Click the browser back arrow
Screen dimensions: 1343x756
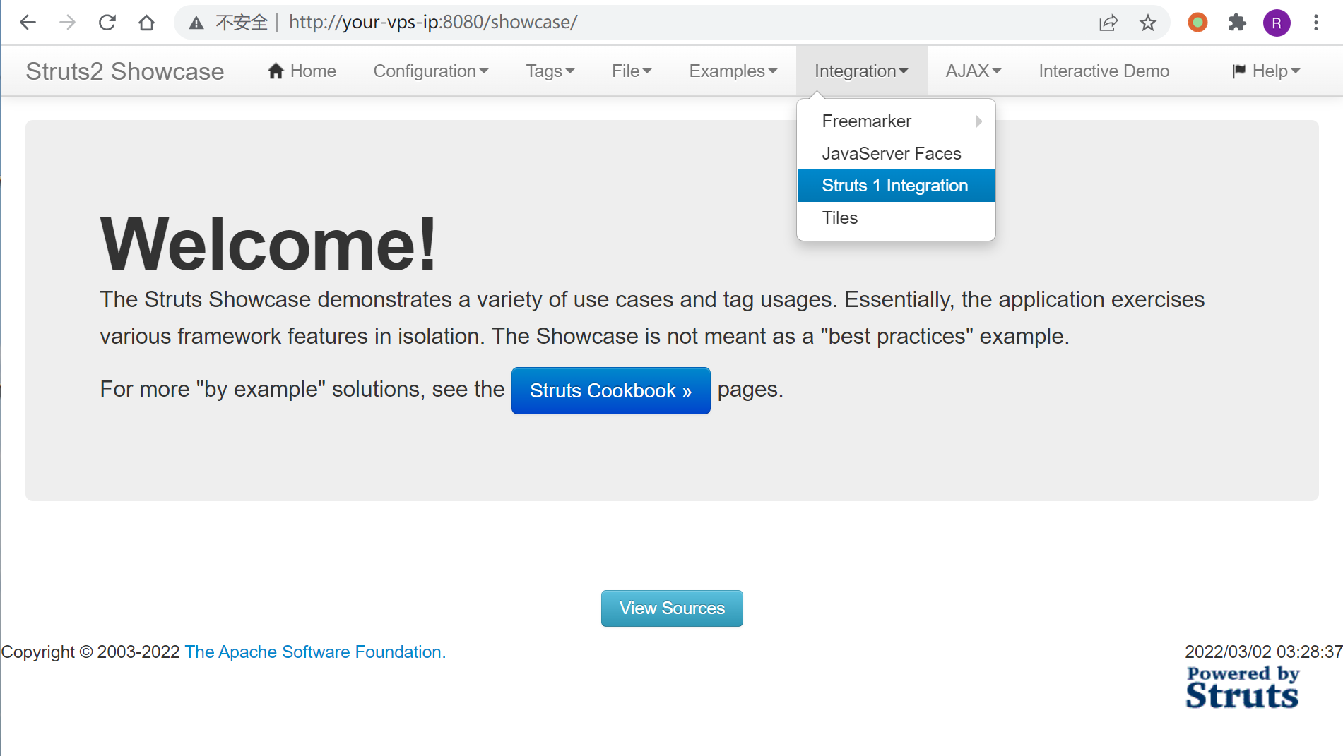28,23
